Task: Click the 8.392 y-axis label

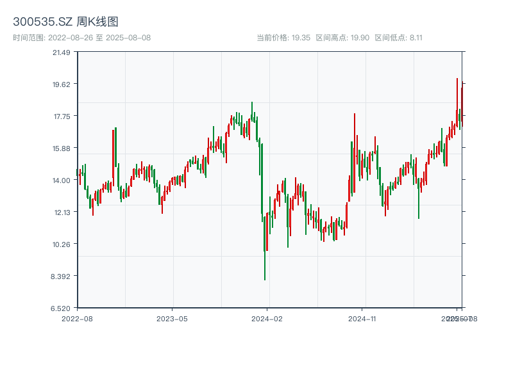Action: point(62,276)
